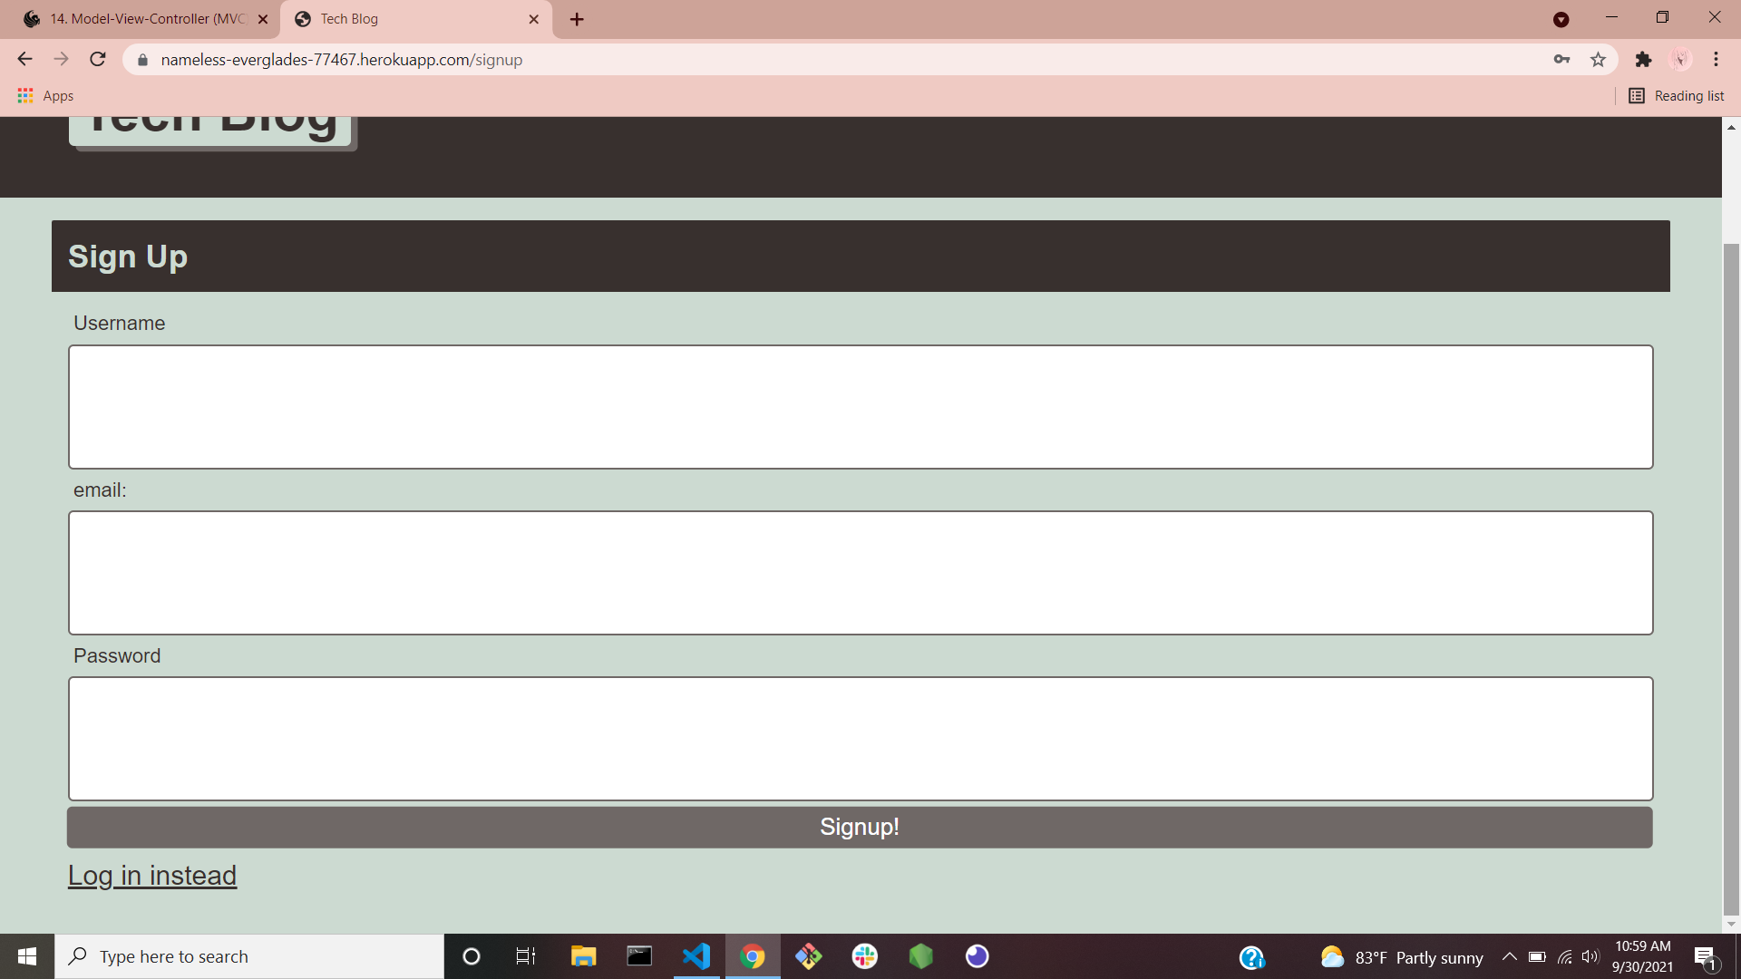Image resolution: width=1741 pixels, height=979 pixels.
Task: Follow the Log in instead link
Action: click(x=152, y=876)
